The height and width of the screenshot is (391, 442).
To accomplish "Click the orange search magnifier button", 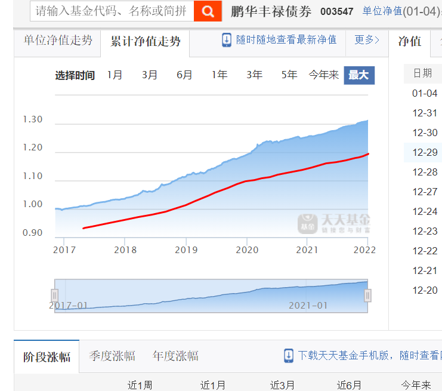I will [208, 11].
